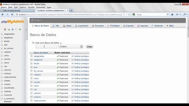Open the documentation icon in sidebar

pyautogui.click(x=12, y=29)
